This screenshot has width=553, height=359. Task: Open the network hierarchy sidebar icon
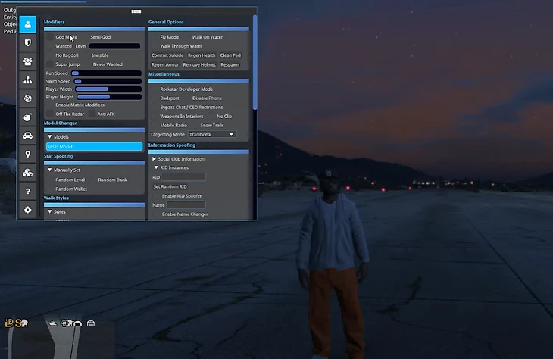click(28, 80)
